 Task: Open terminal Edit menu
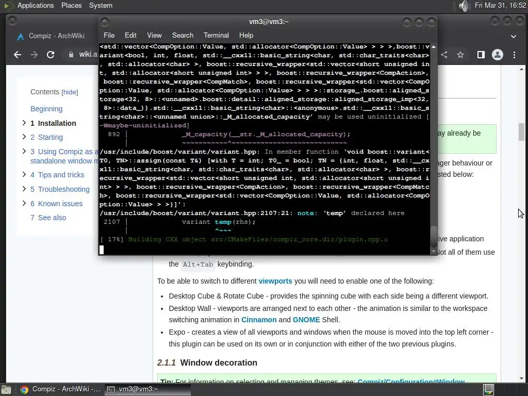[x=130, y=36]
